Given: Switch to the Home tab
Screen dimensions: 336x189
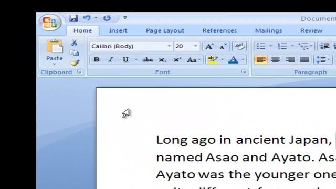Looking at the screenshot, I should (x=83, y=30).
